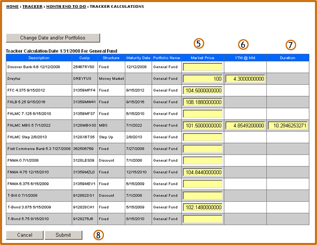The width and height of the screenshot is (317, 245).
Task: Click the 2/8/2013 maturity date cell
Action: pos(138,137)
